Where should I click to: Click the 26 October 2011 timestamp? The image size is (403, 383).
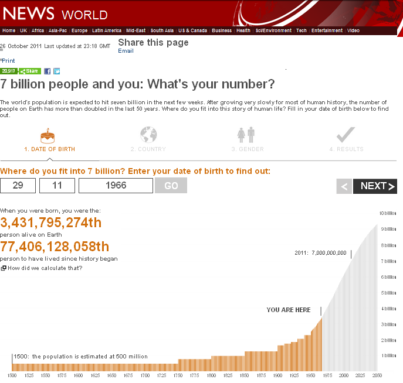(x=21, y=46)
